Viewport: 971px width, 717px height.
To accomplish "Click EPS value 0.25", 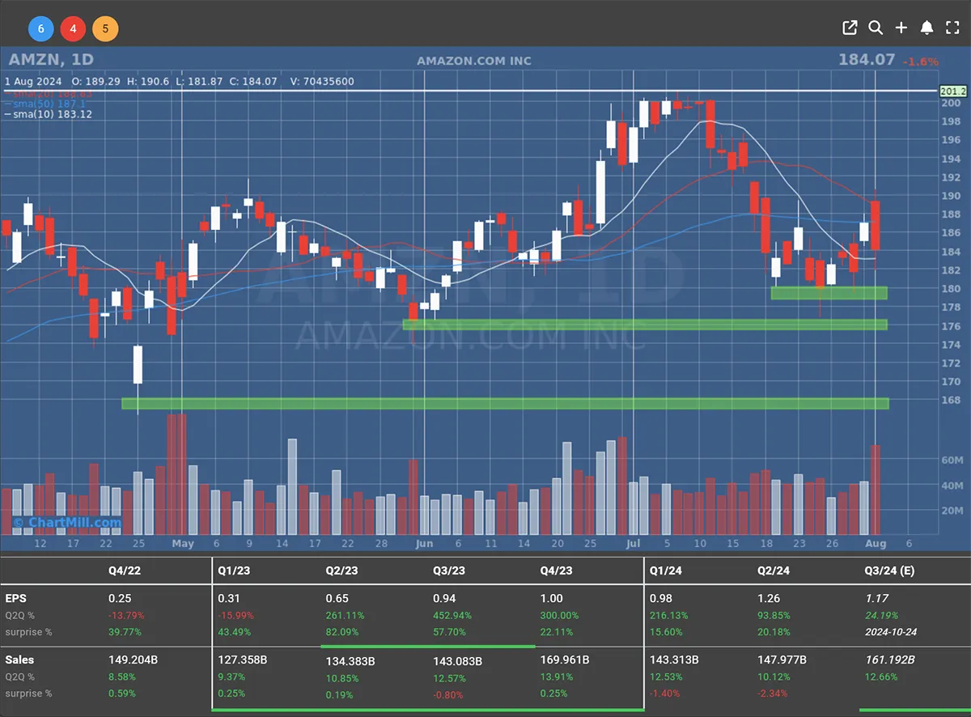I will [x=120, y=598].
